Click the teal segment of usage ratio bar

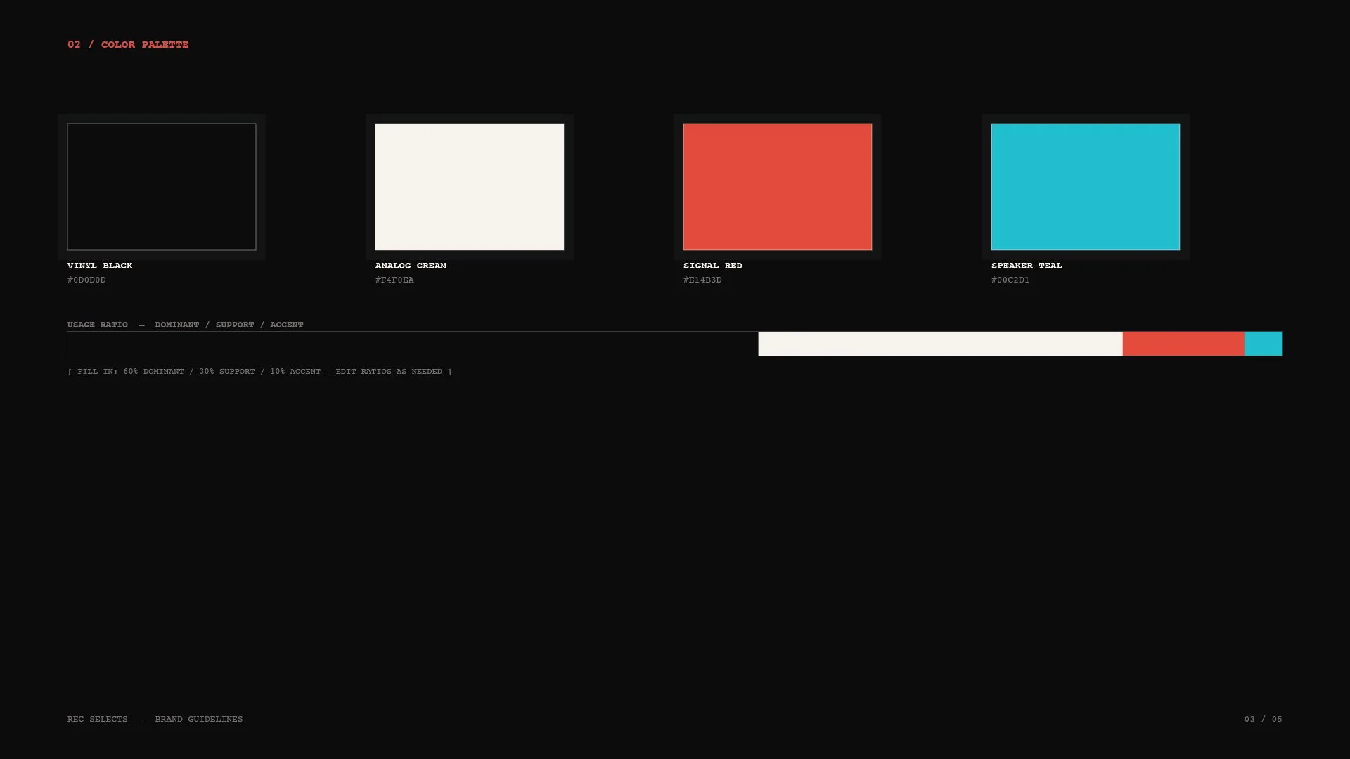tap(1264, 344)
